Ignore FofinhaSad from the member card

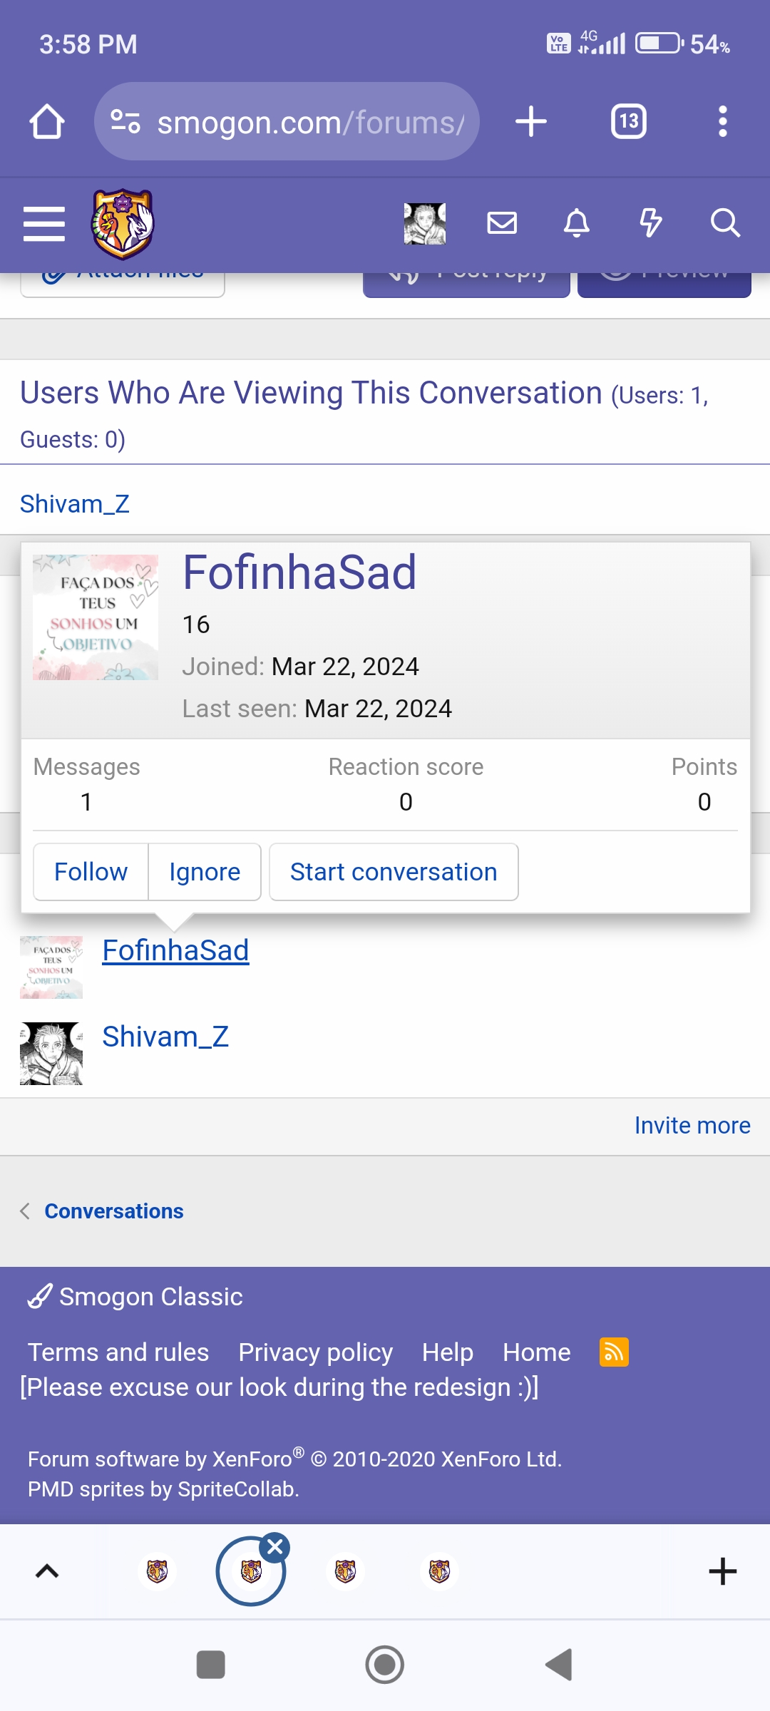205,872
